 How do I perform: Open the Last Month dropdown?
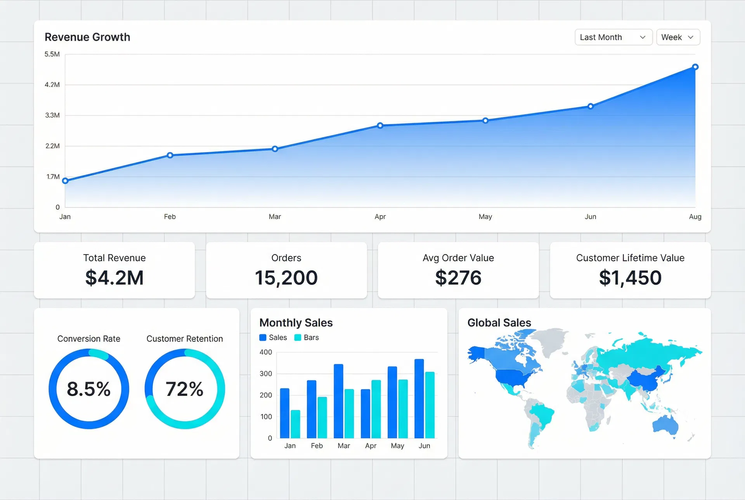point(613,37)
